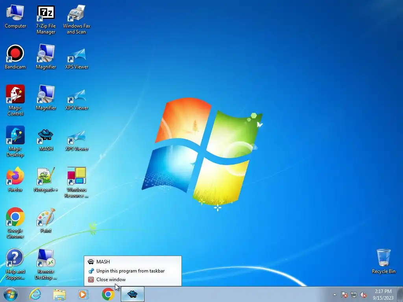Select the Help and Support shortcut
Image resolution: width=403 pixels, height=302 pixels.
coord(15,264)
